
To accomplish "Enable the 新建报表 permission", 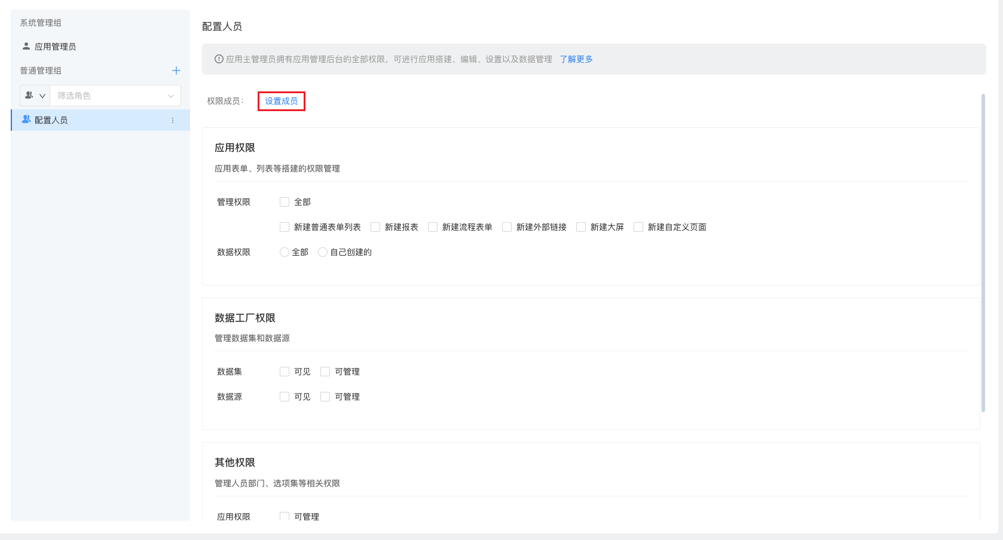I will coord(375,227).
